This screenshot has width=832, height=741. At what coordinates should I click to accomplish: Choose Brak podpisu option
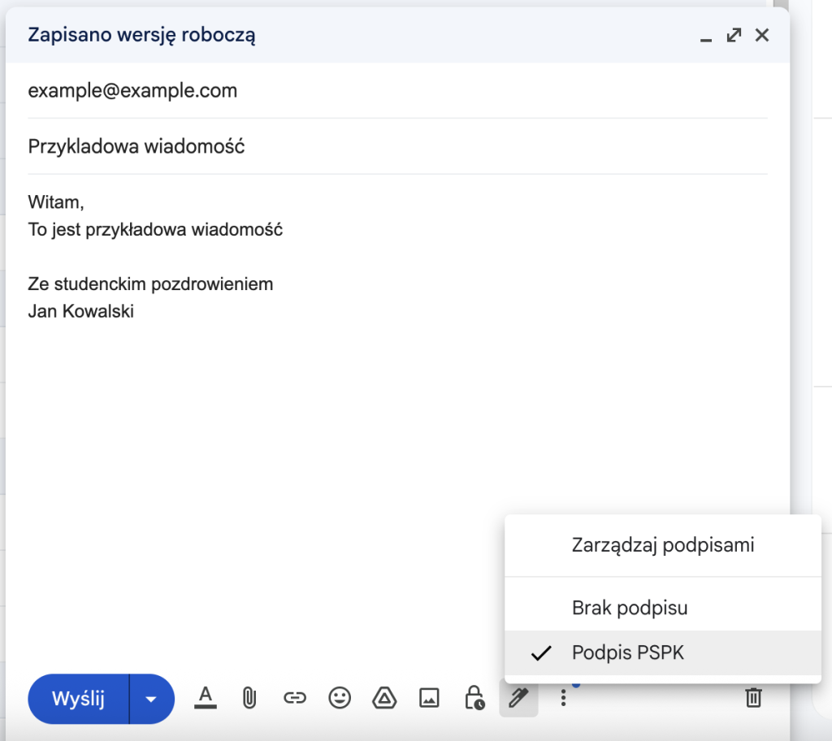(x=663, y=608)
